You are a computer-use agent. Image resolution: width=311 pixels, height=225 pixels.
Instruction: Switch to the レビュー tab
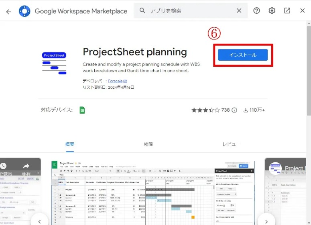point(231,144)
